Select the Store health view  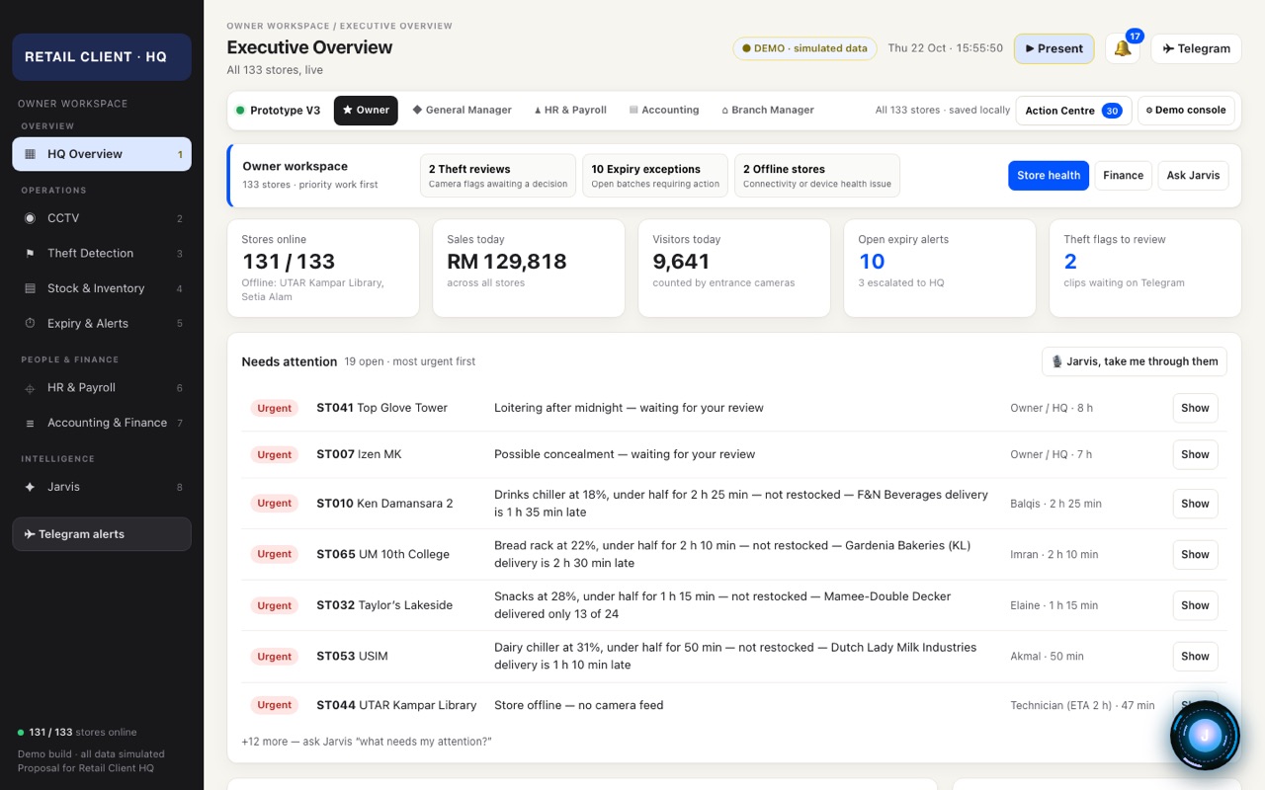click(x=1049, y=176)
